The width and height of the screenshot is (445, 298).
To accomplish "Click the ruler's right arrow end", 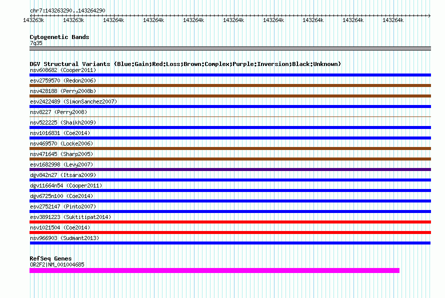I will click(x=429, y=15).
